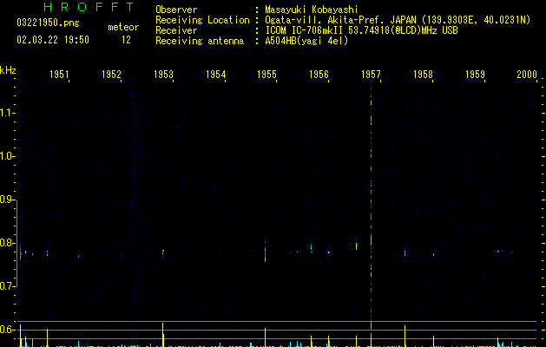Screen dimensions: 546x347
Task: Click the Observer label
Action: coord(176,10)
